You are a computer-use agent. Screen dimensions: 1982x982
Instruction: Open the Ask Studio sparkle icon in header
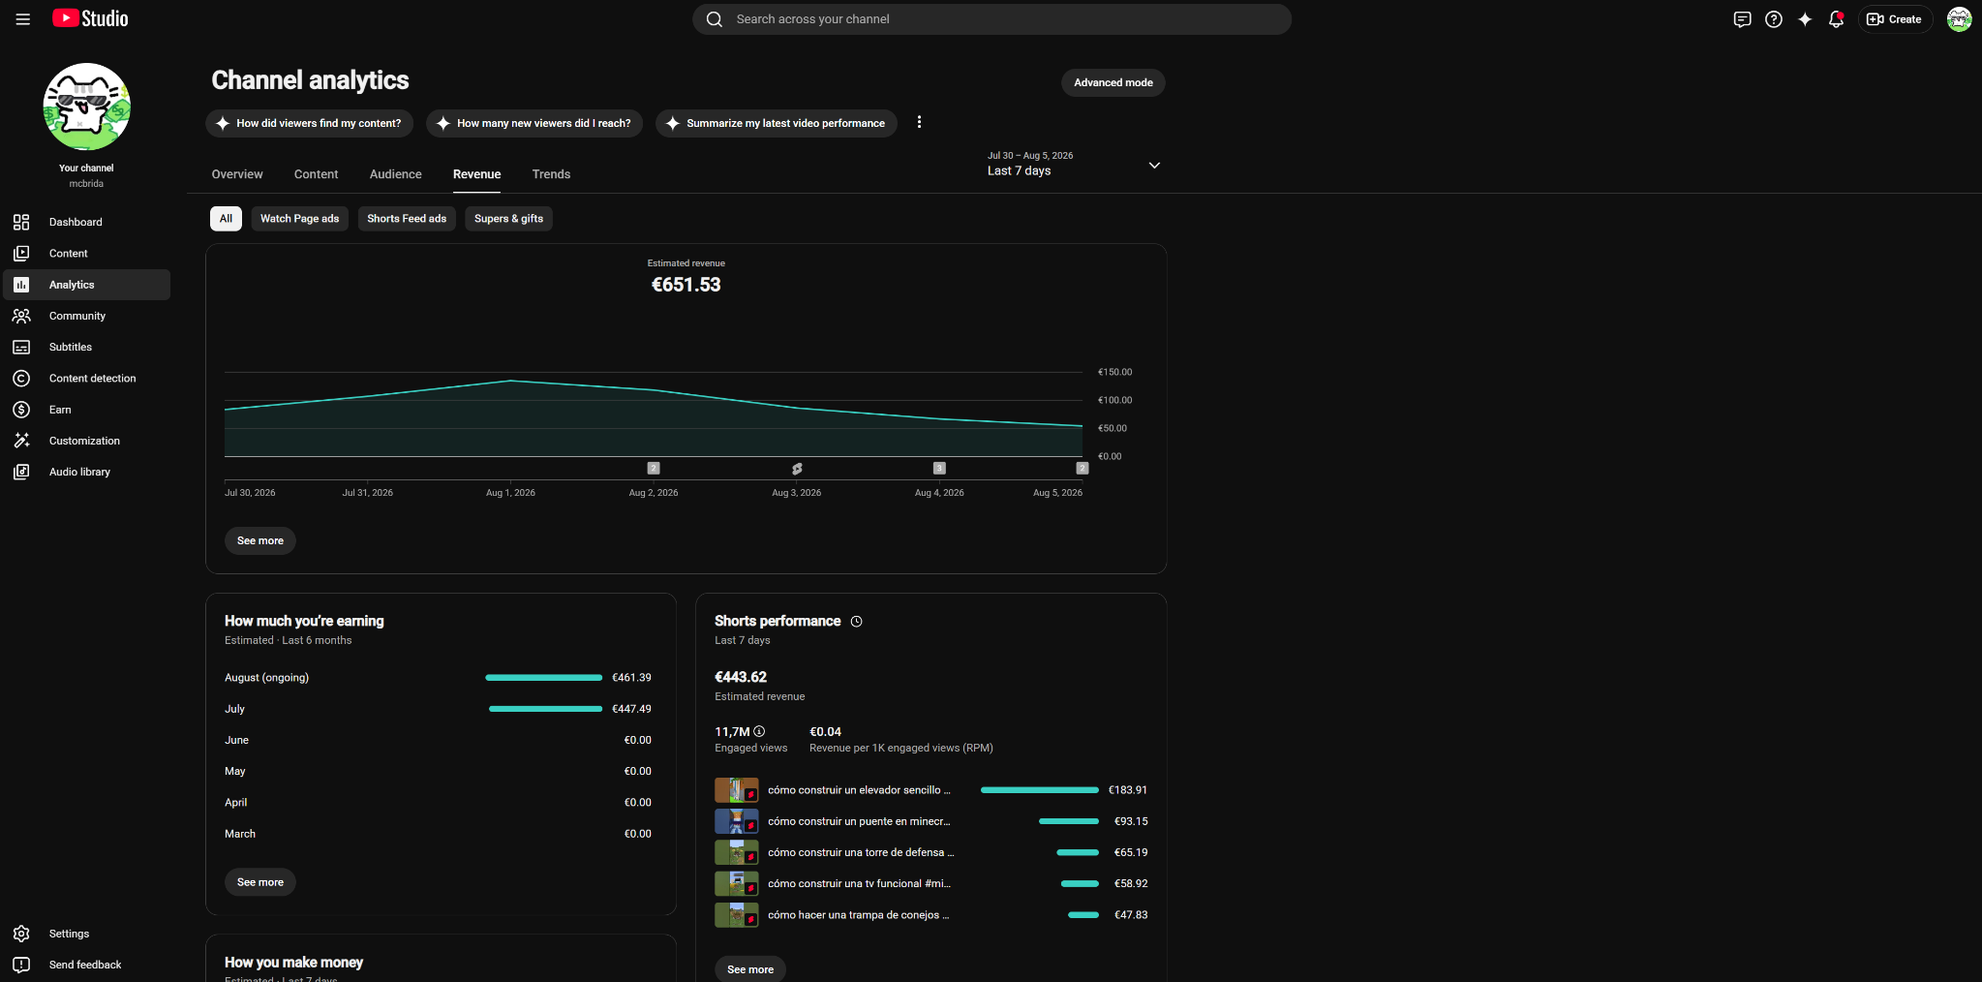(x=1805, y=19)
